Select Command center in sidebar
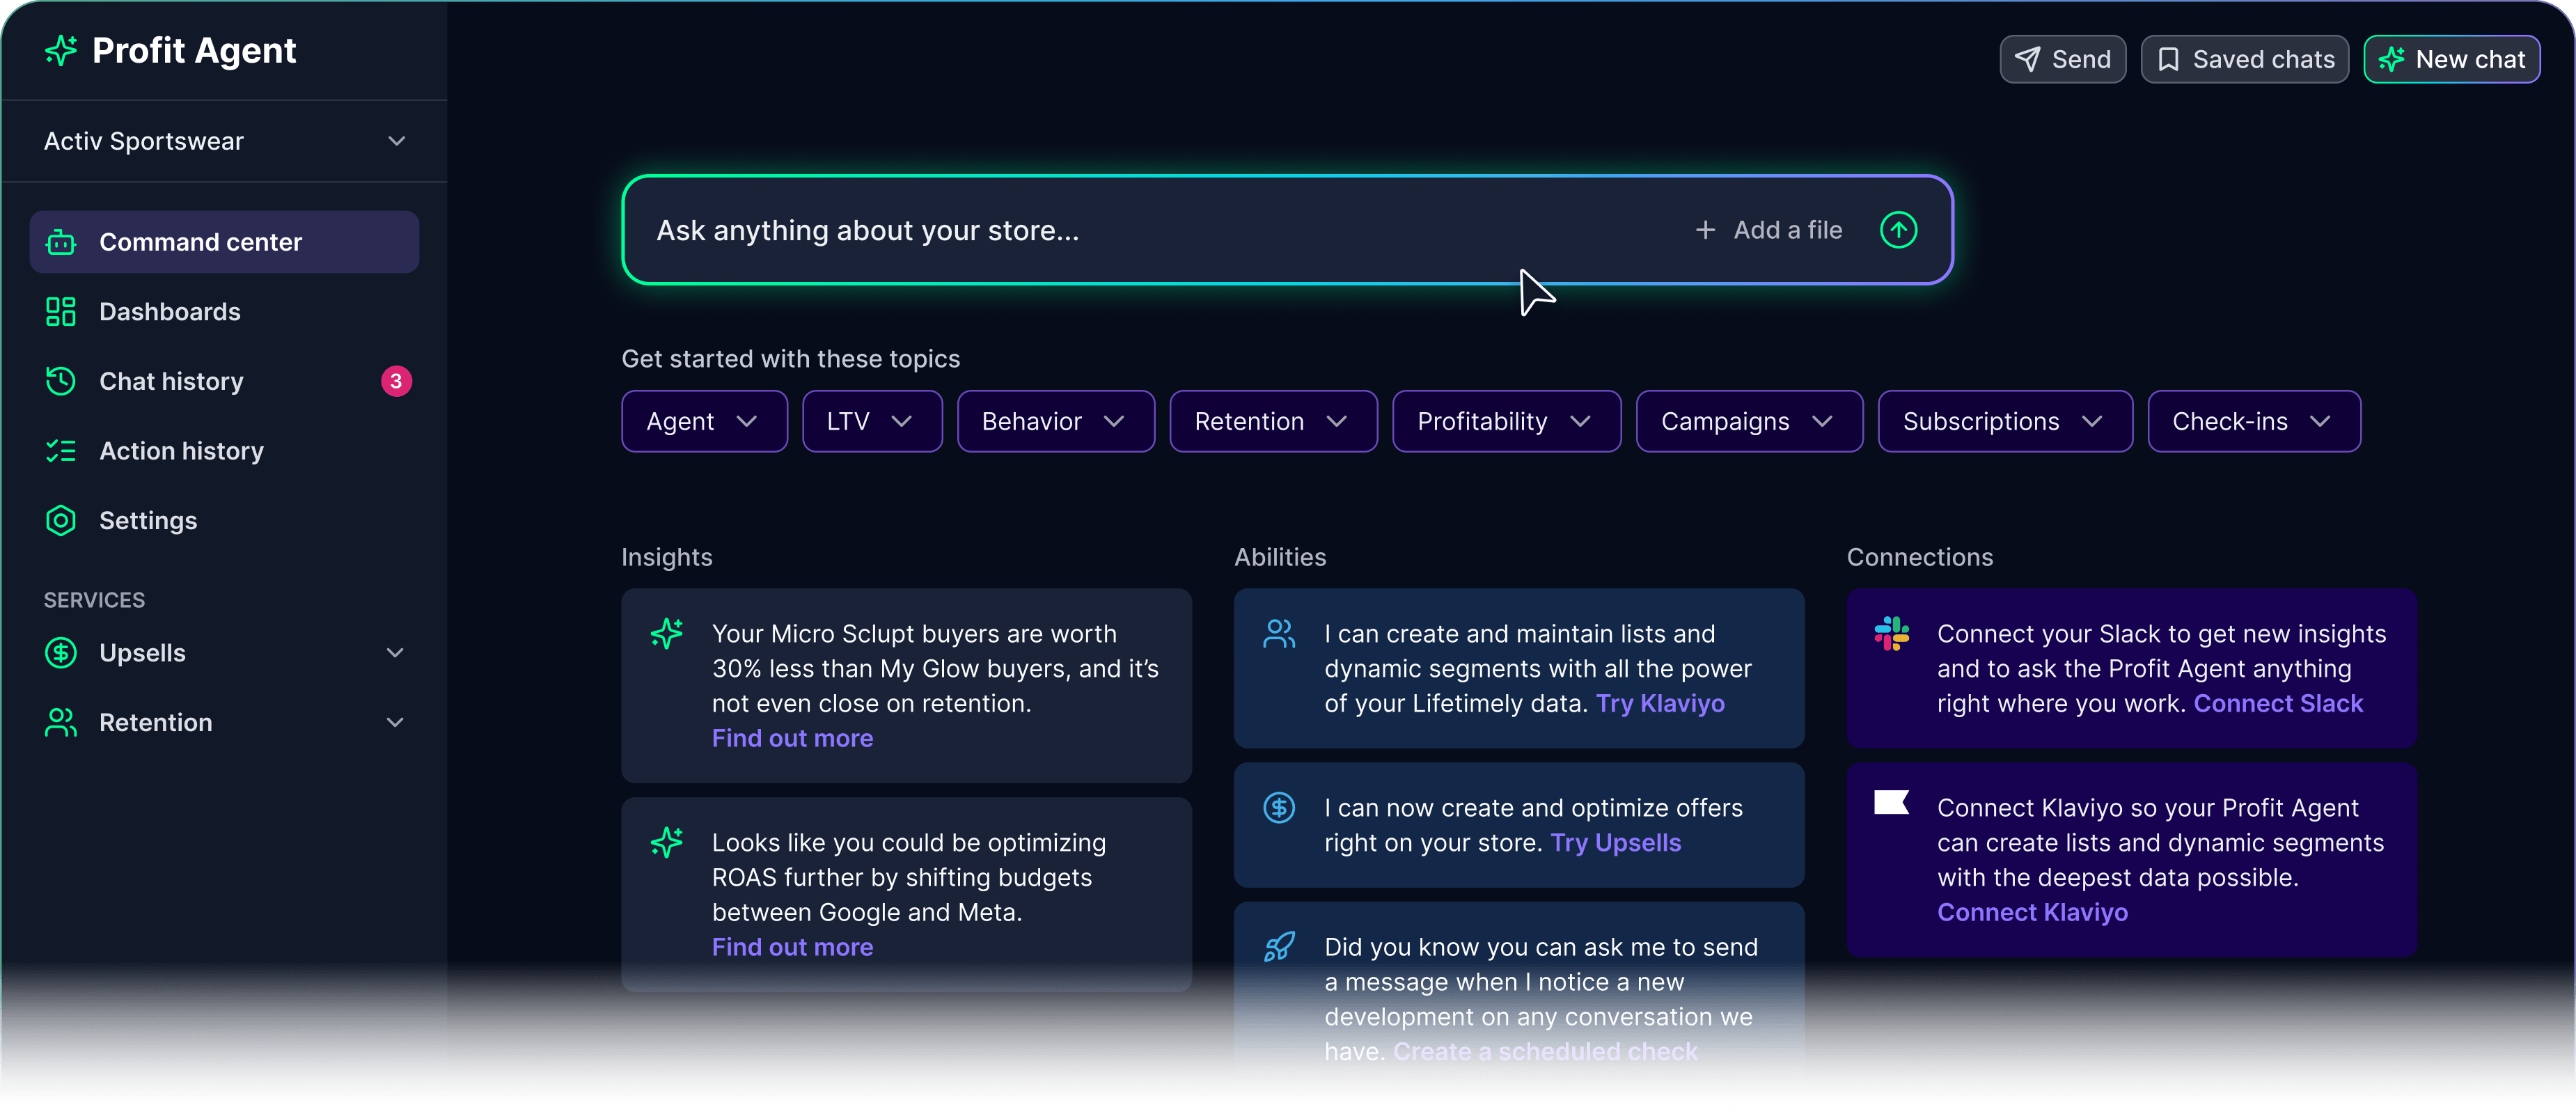Viewport: 2576px width, 1114px height. click(x=225, y=242)
